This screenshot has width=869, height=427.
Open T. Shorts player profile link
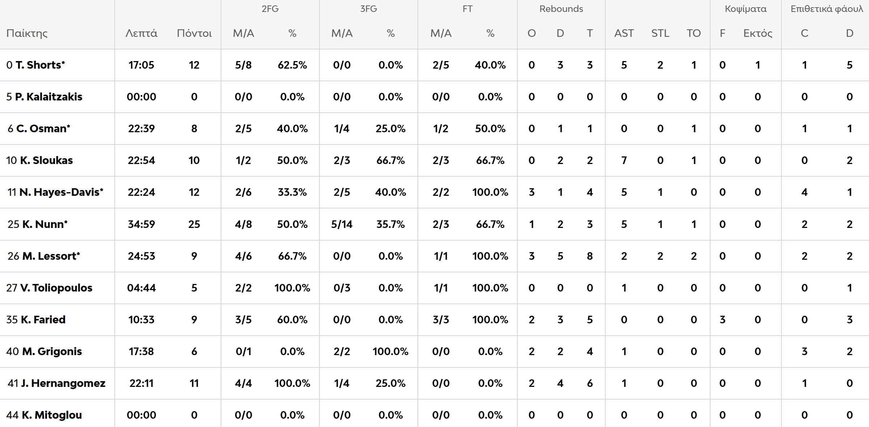(x=40, y=65)
